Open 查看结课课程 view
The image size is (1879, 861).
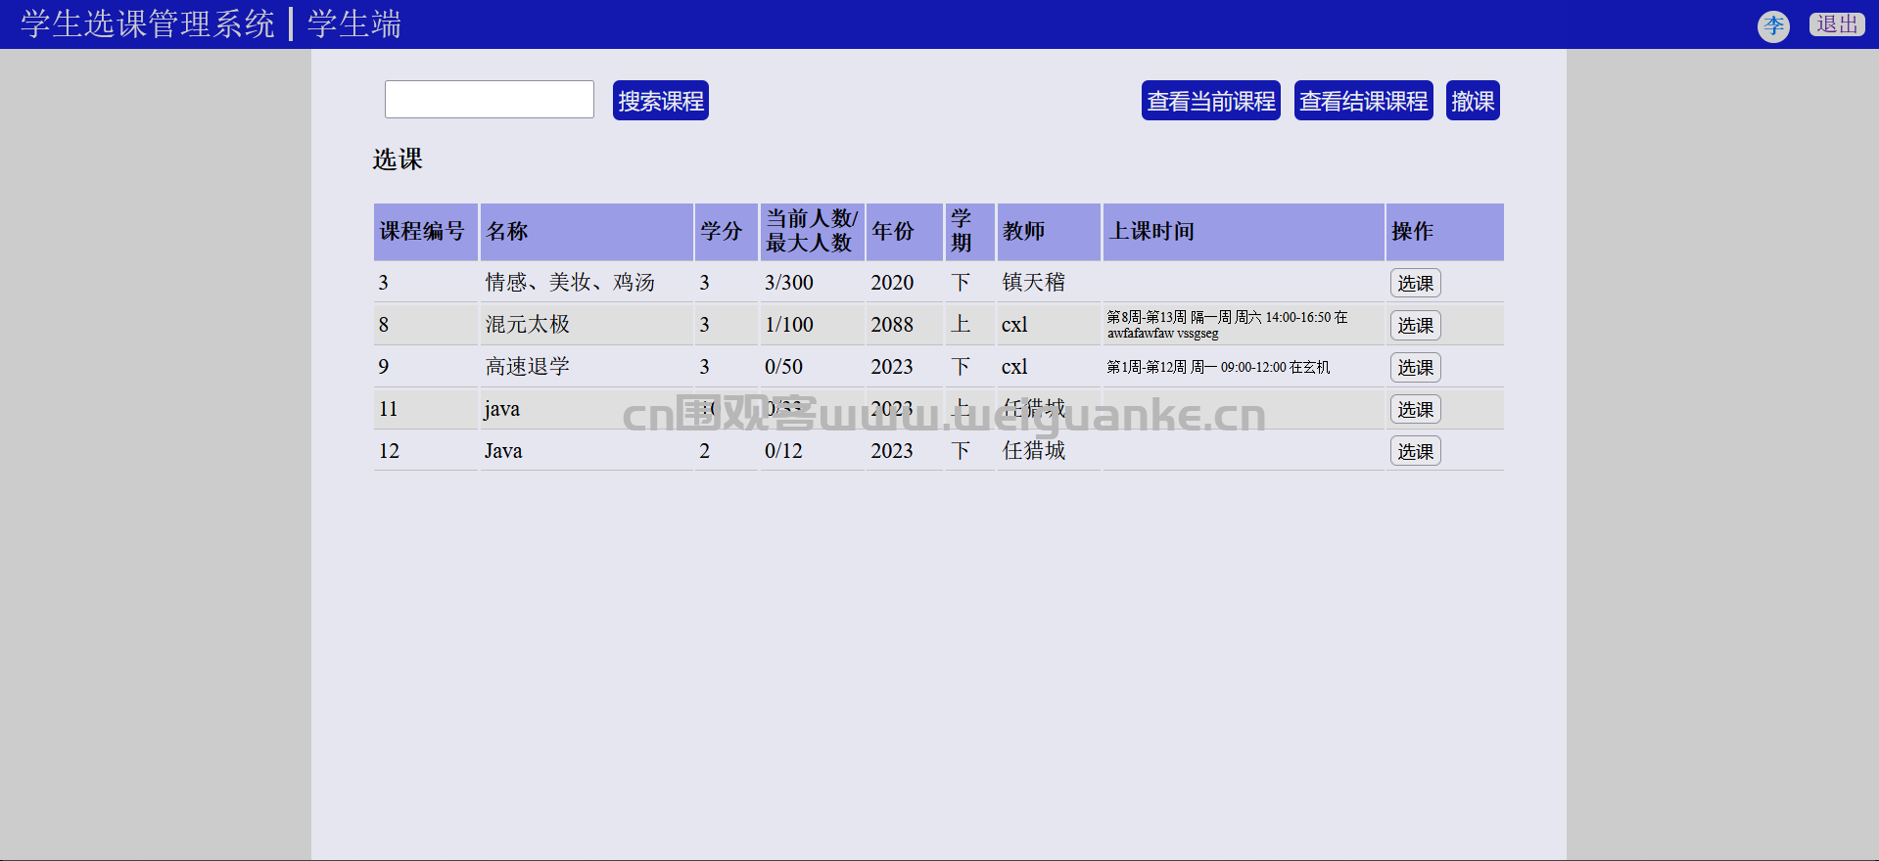coord(1364,101)
